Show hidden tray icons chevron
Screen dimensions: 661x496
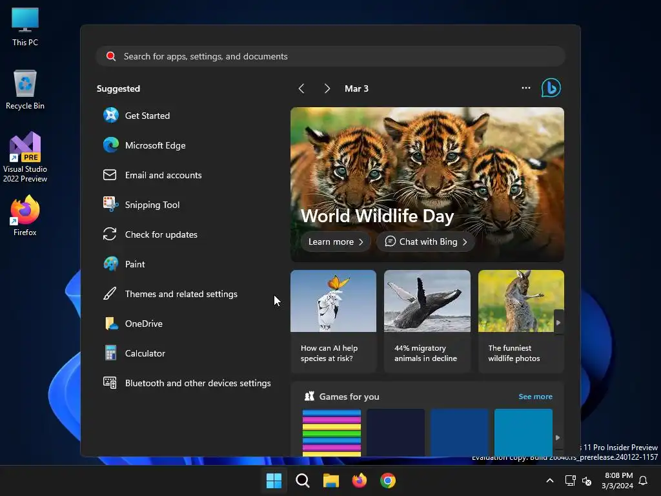550,480
